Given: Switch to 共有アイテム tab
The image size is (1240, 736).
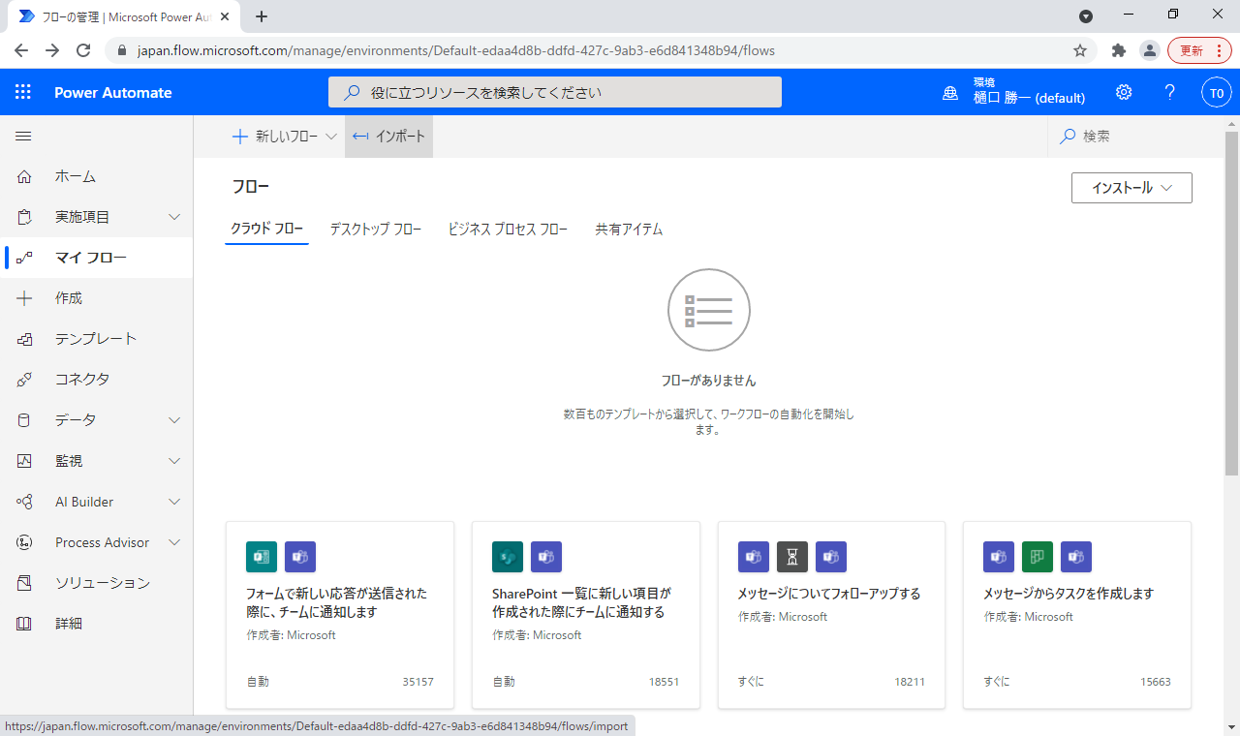Looking at the screenshot, I should tap(629, 230).
